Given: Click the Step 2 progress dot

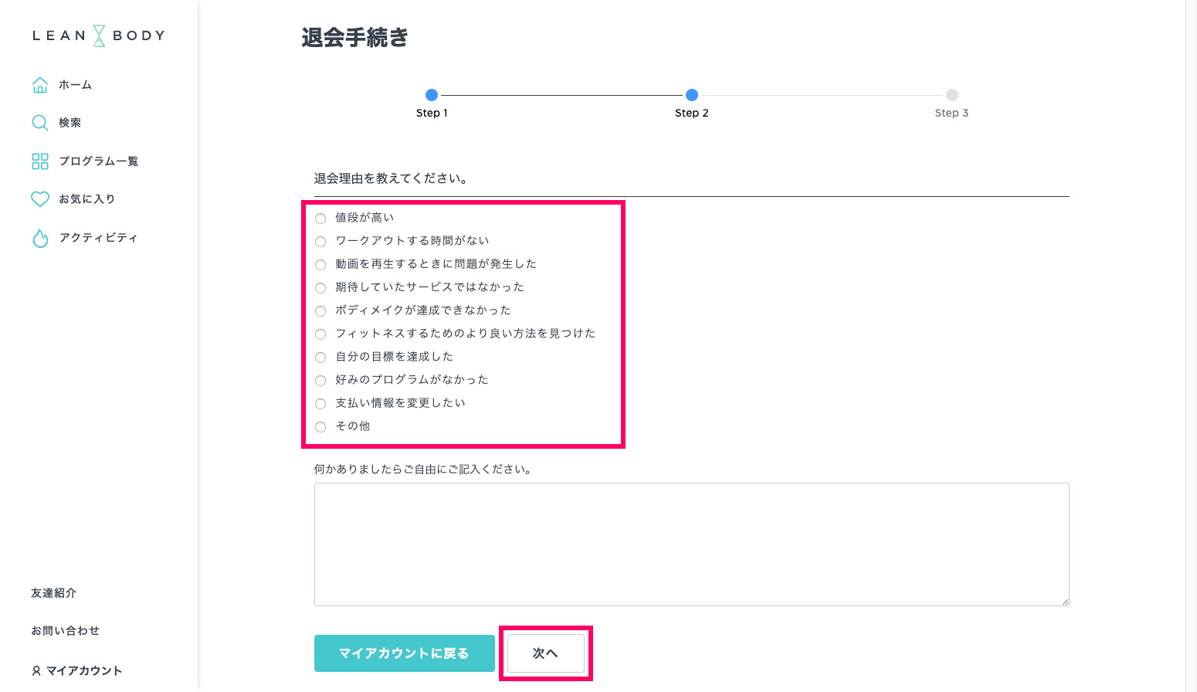Looking at the screenshot, I should [692, 95].
